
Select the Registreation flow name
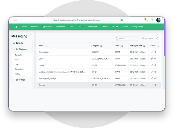[43, 52]
